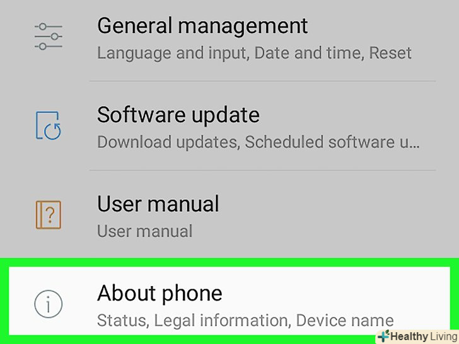This screenshot has height=344, width=459.
Task: Click Device name text under About phone
Action: (x=345, y=320)
